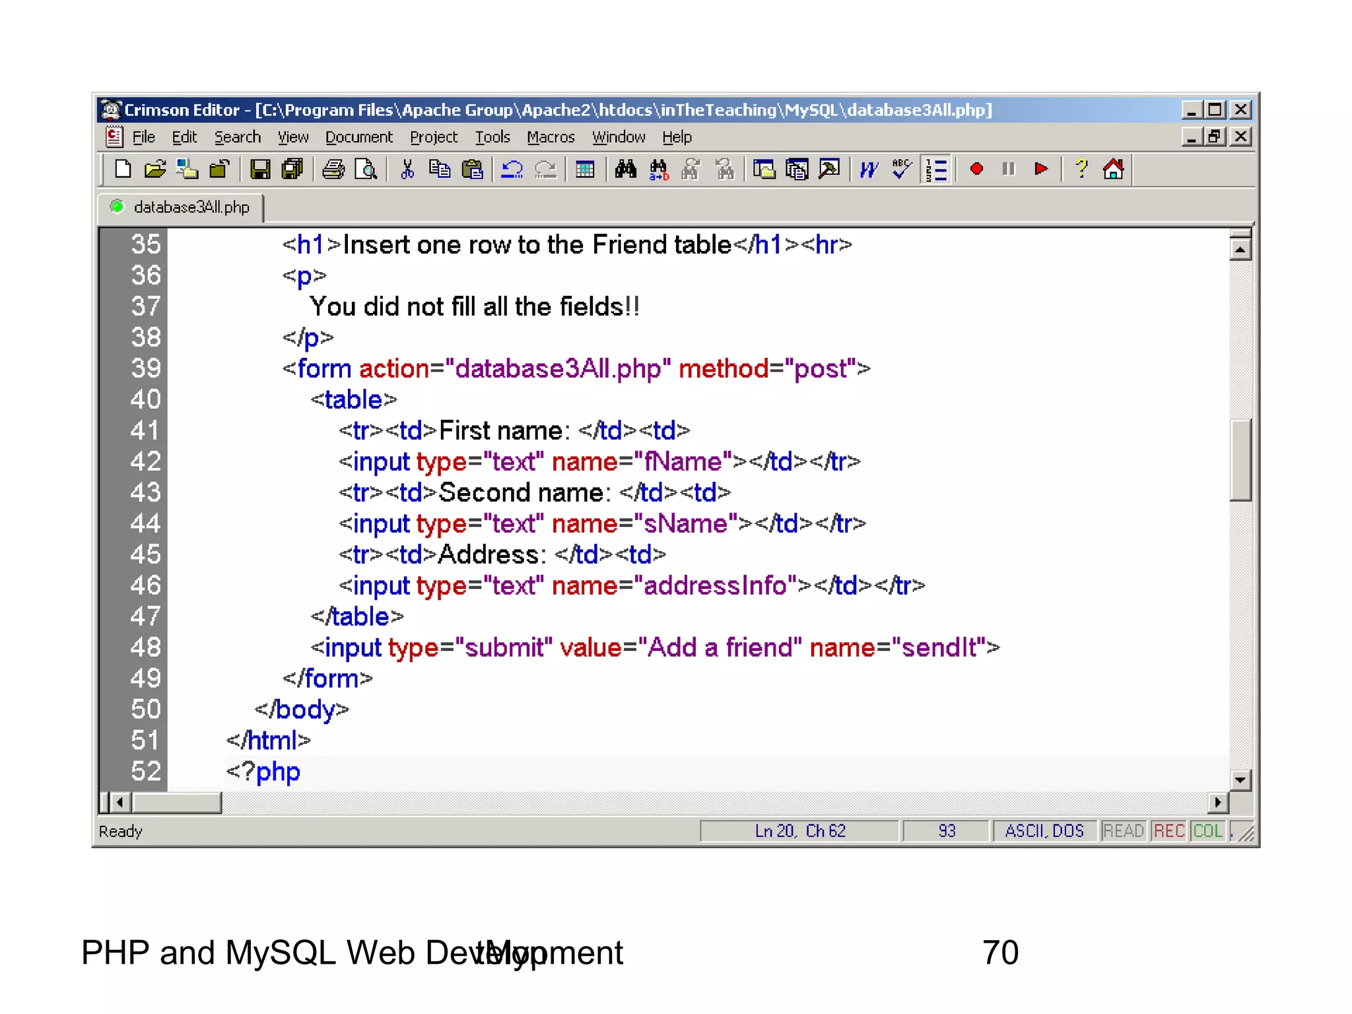Screen dimensions: 1352x1014
Task: Place cursor on 'You did not fill all the fields!!'
Action: (x=475, y=307)
